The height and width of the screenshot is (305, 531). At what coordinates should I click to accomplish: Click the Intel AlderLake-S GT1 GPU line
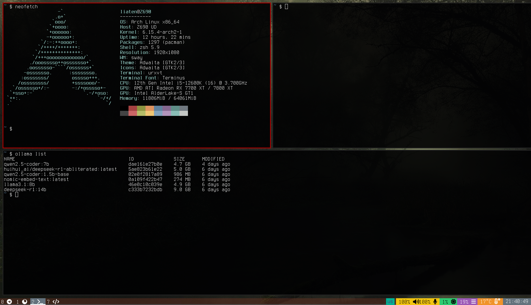pyautogui.click(x=157, y=93)
